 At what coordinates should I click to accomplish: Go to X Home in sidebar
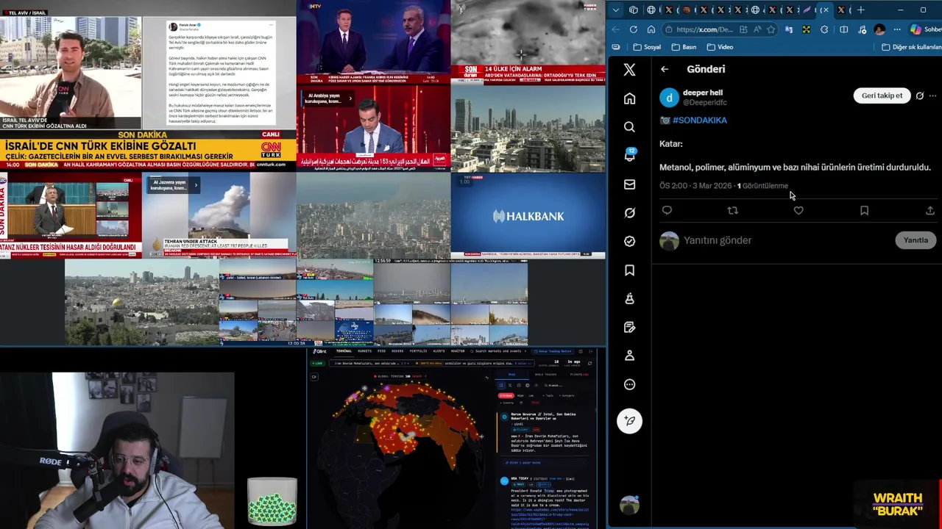pyautogui.click(x=629, y=98)
